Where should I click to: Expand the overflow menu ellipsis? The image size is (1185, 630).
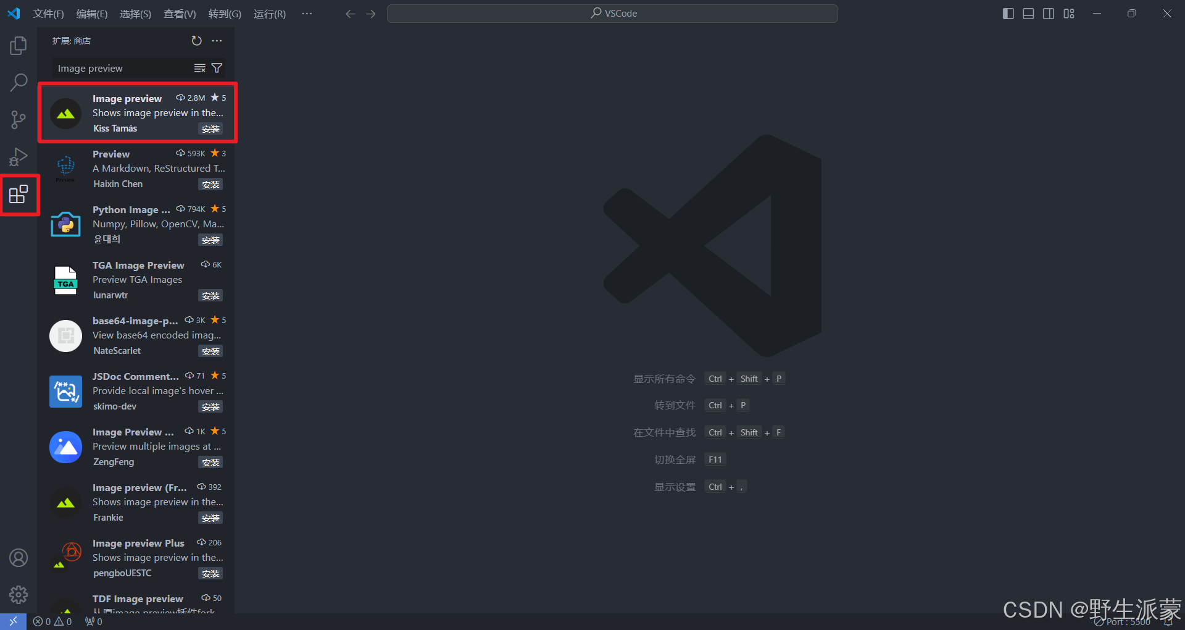tap(307, 14)
